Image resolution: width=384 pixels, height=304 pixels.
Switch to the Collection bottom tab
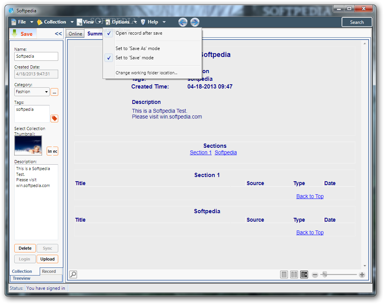point(22,271)
